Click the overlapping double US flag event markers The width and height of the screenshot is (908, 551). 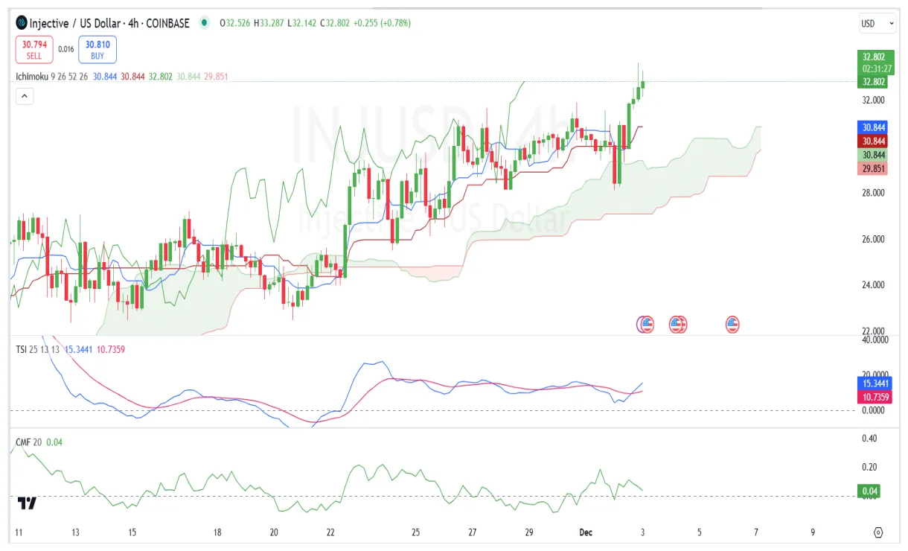(678, 324)
